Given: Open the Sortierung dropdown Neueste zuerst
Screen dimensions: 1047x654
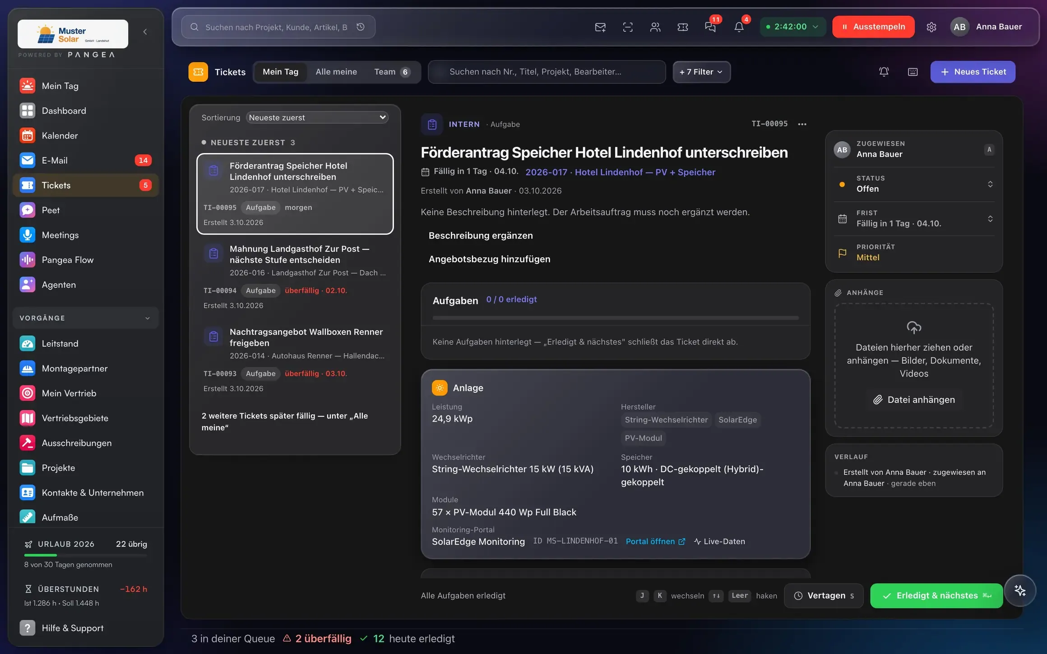Looking at the screenshot, I should (x=317, y=117).
